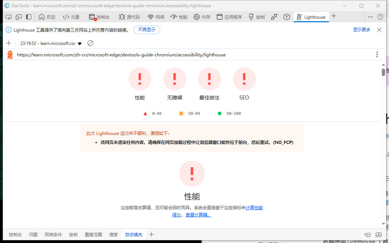The width and height of the screenshot is (389, 243).
Task: Click the report URL link
Action: (x=121, y=55)
